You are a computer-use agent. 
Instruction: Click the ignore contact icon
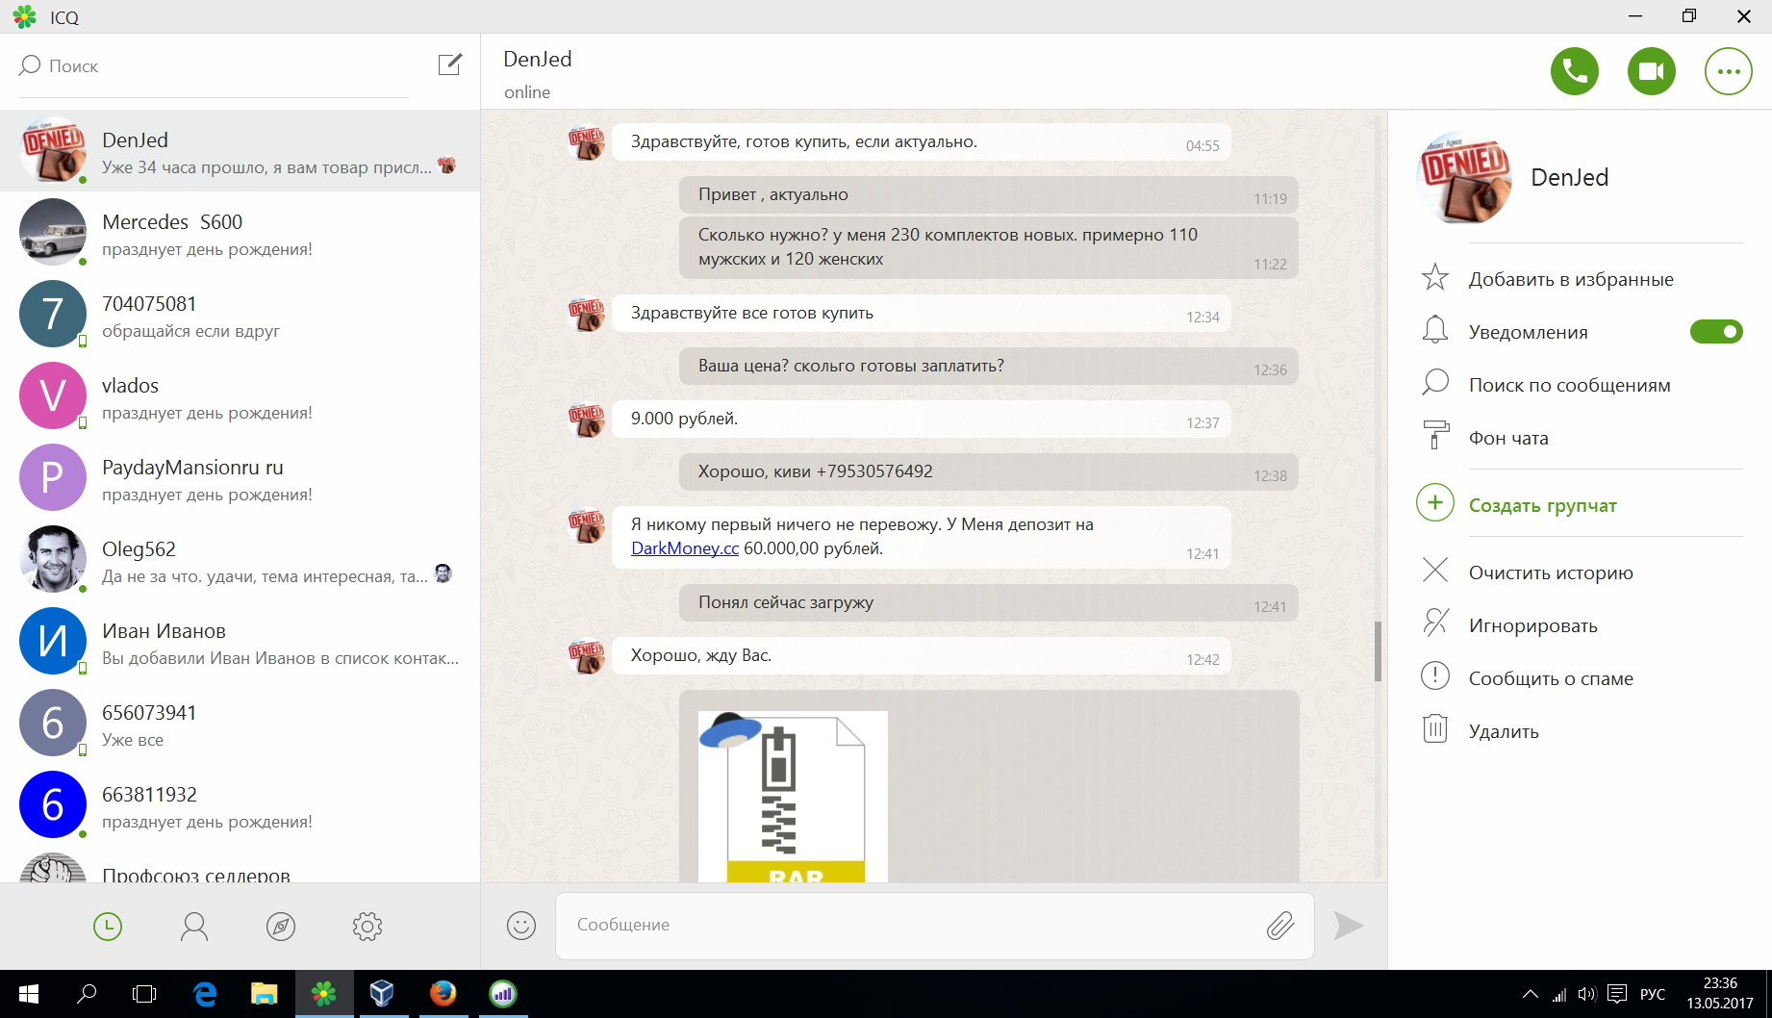click(1435, 624)
